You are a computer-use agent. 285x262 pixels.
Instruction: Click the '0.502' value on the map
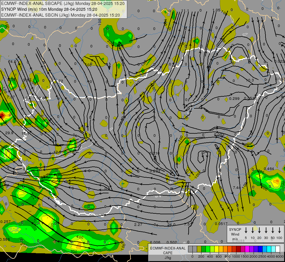pos(172,242)
